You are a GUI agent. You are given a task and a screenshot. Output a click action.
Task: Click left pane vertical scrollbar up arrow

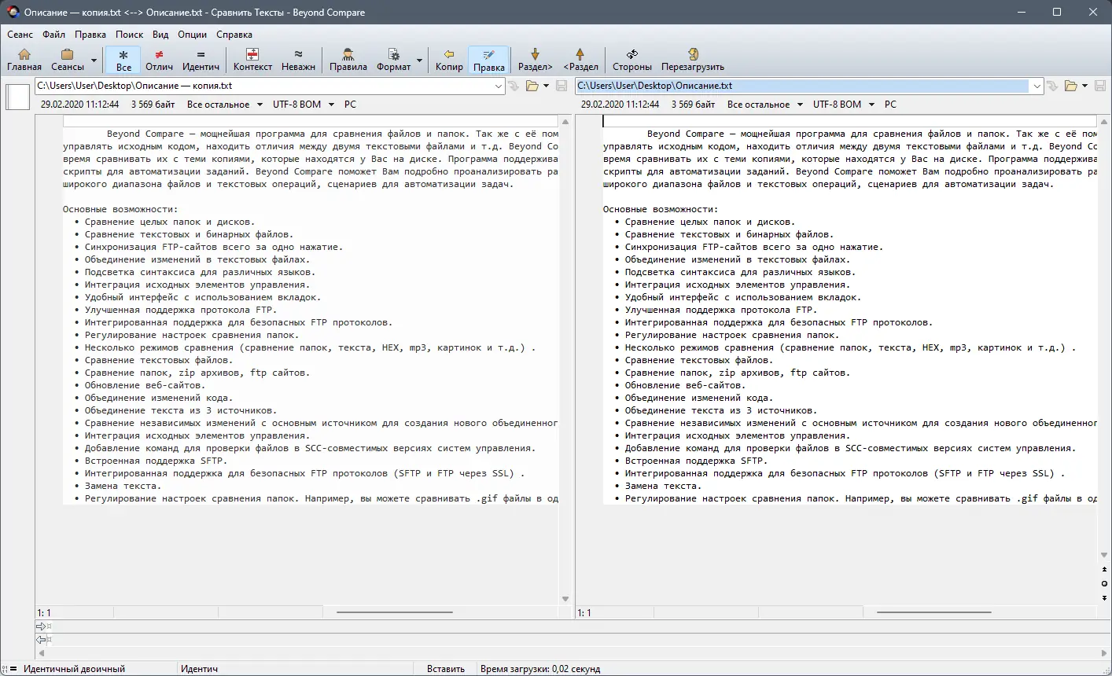565,122
